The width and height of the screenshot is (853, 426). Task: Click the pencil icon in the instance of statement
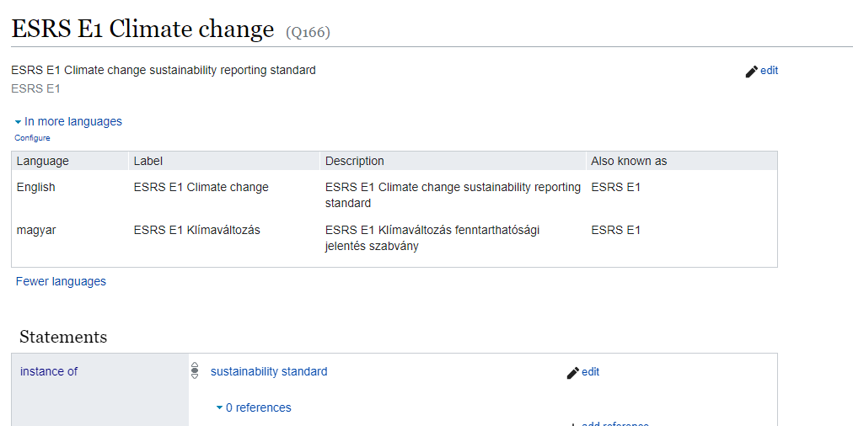pos(573,372)
